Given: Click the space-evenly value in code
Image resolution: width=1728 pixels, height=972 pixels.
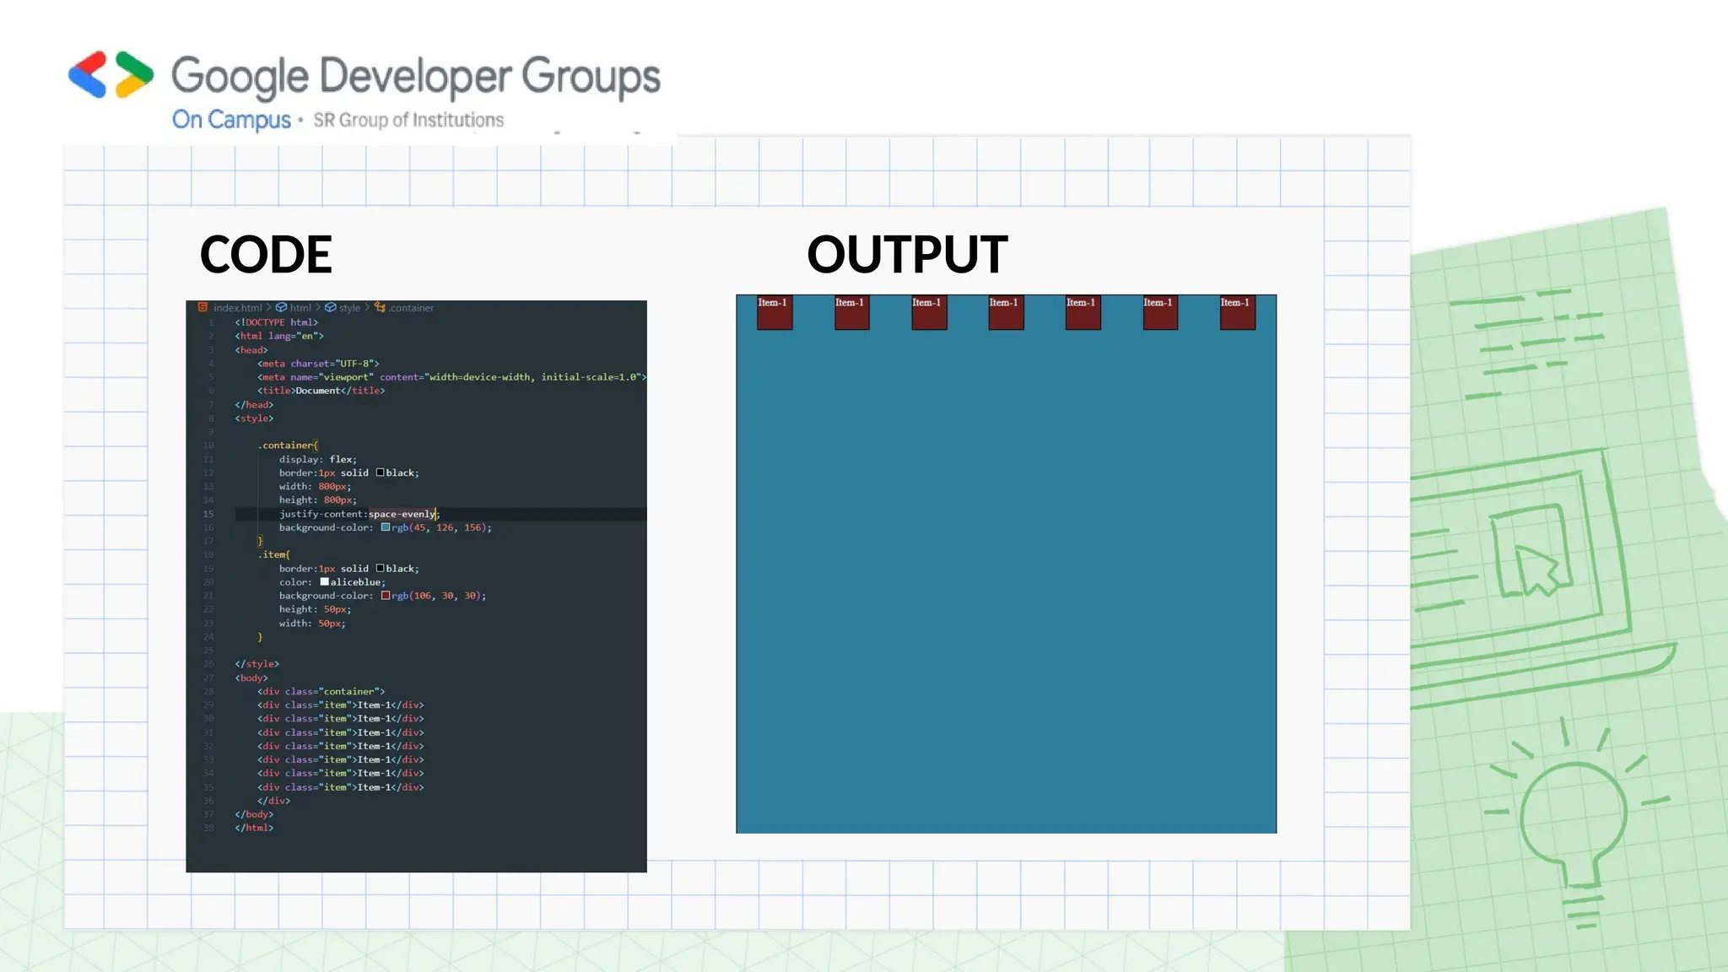Looking at the screenshot, I should (x=402, y=514).
